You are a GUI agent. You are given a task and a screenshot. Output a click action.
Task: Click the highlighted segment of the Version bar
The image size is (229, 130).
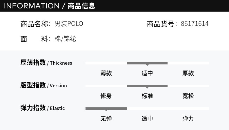(147, 86)
